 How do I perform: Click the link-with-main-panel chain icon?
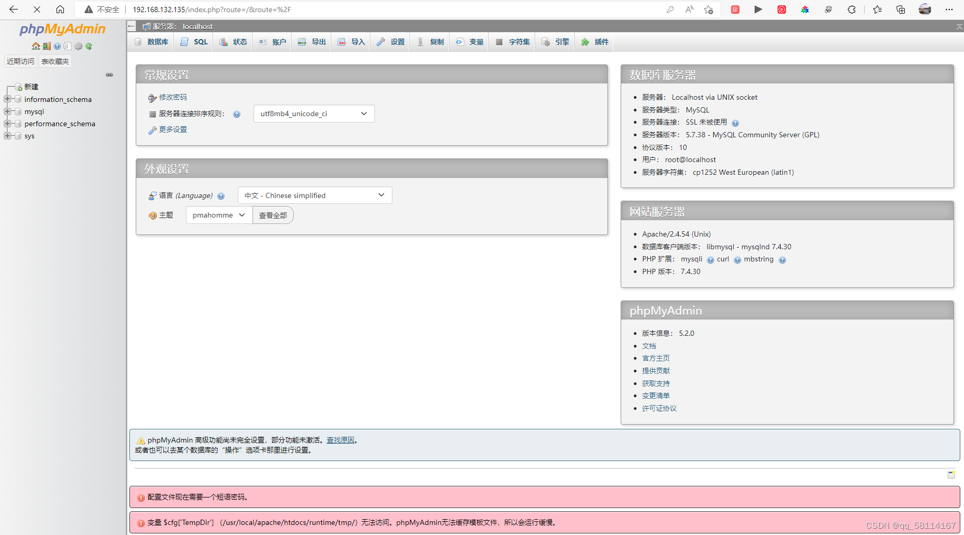pos(109,75)
